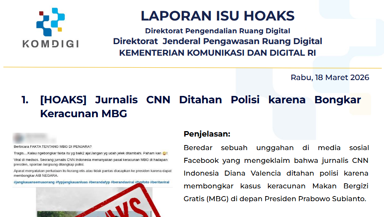Click the hoax item number '1.'
This screenshot has width=384, height=217.
point(25,100)
